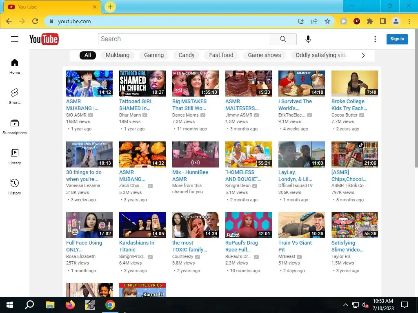Open the Windows Start menu
The height and width of the screenshot is (313, 418).
pyautogui.click(x=10, y=305)
